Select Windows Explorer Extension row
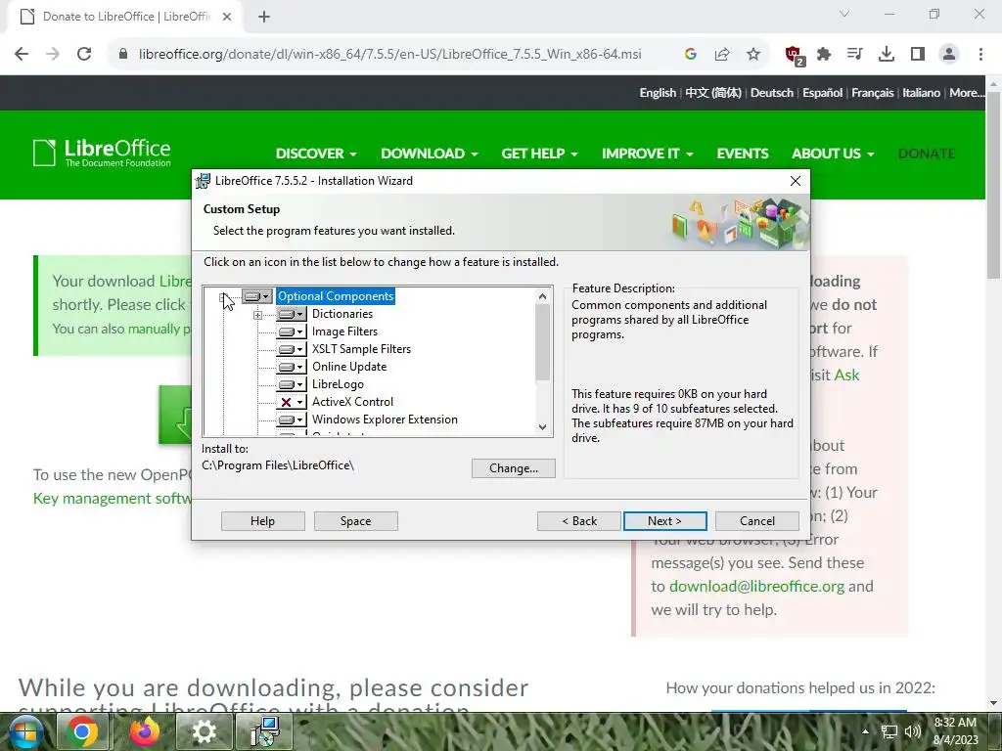 click(x=385, y=420)
